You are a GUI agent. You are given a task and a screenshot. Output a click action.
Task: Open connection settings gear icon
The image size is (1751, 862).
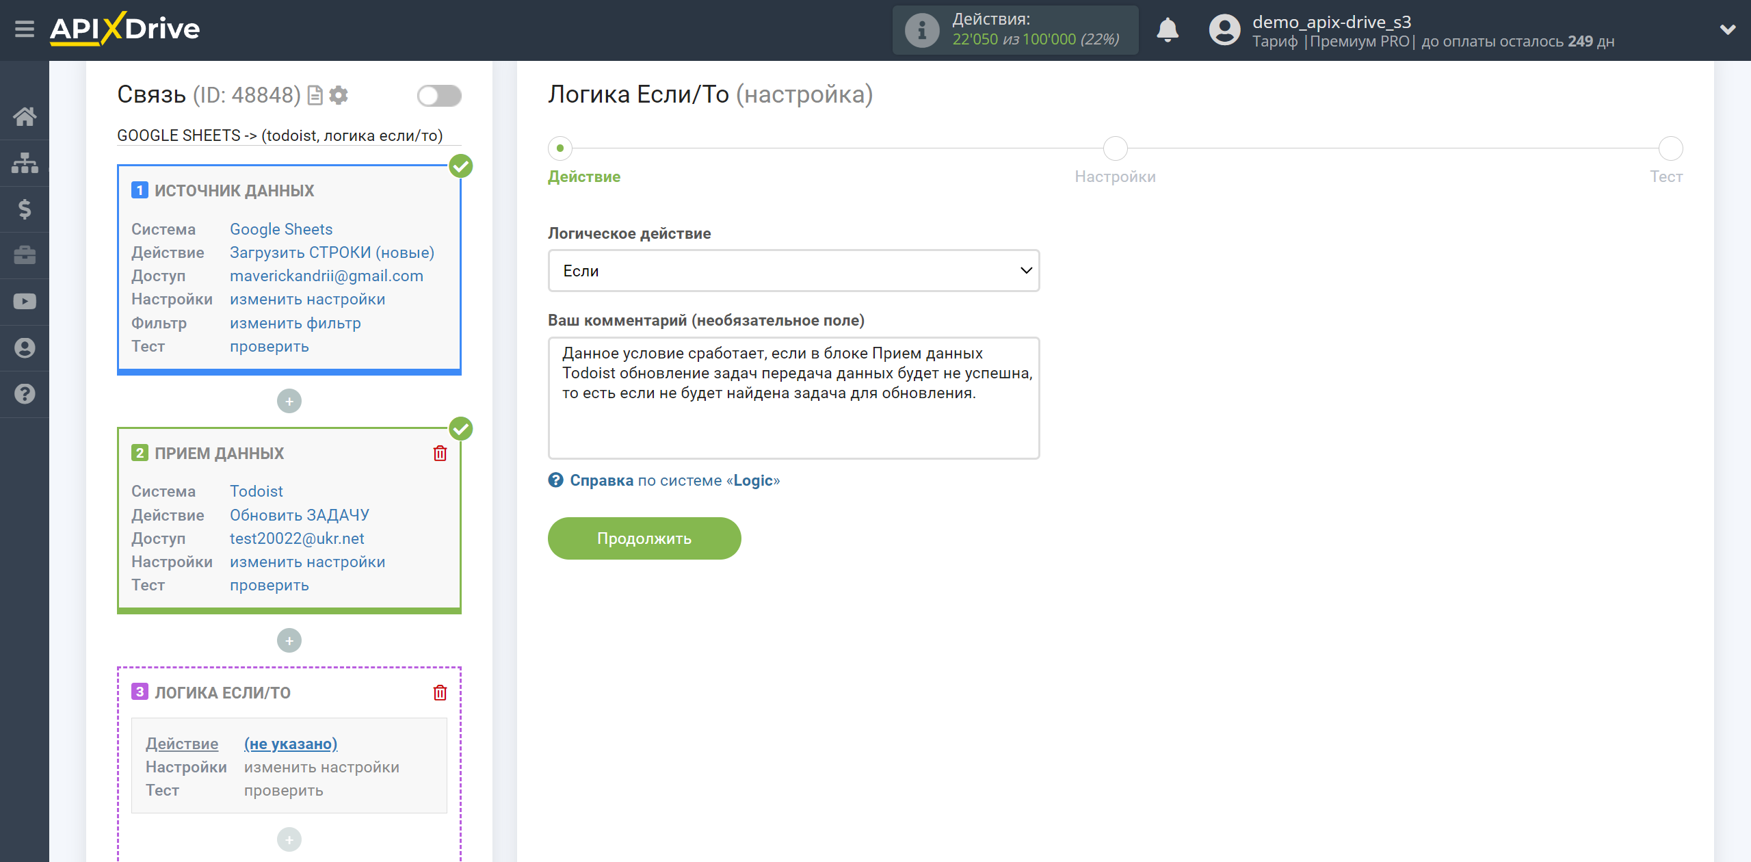pos(339,95)
